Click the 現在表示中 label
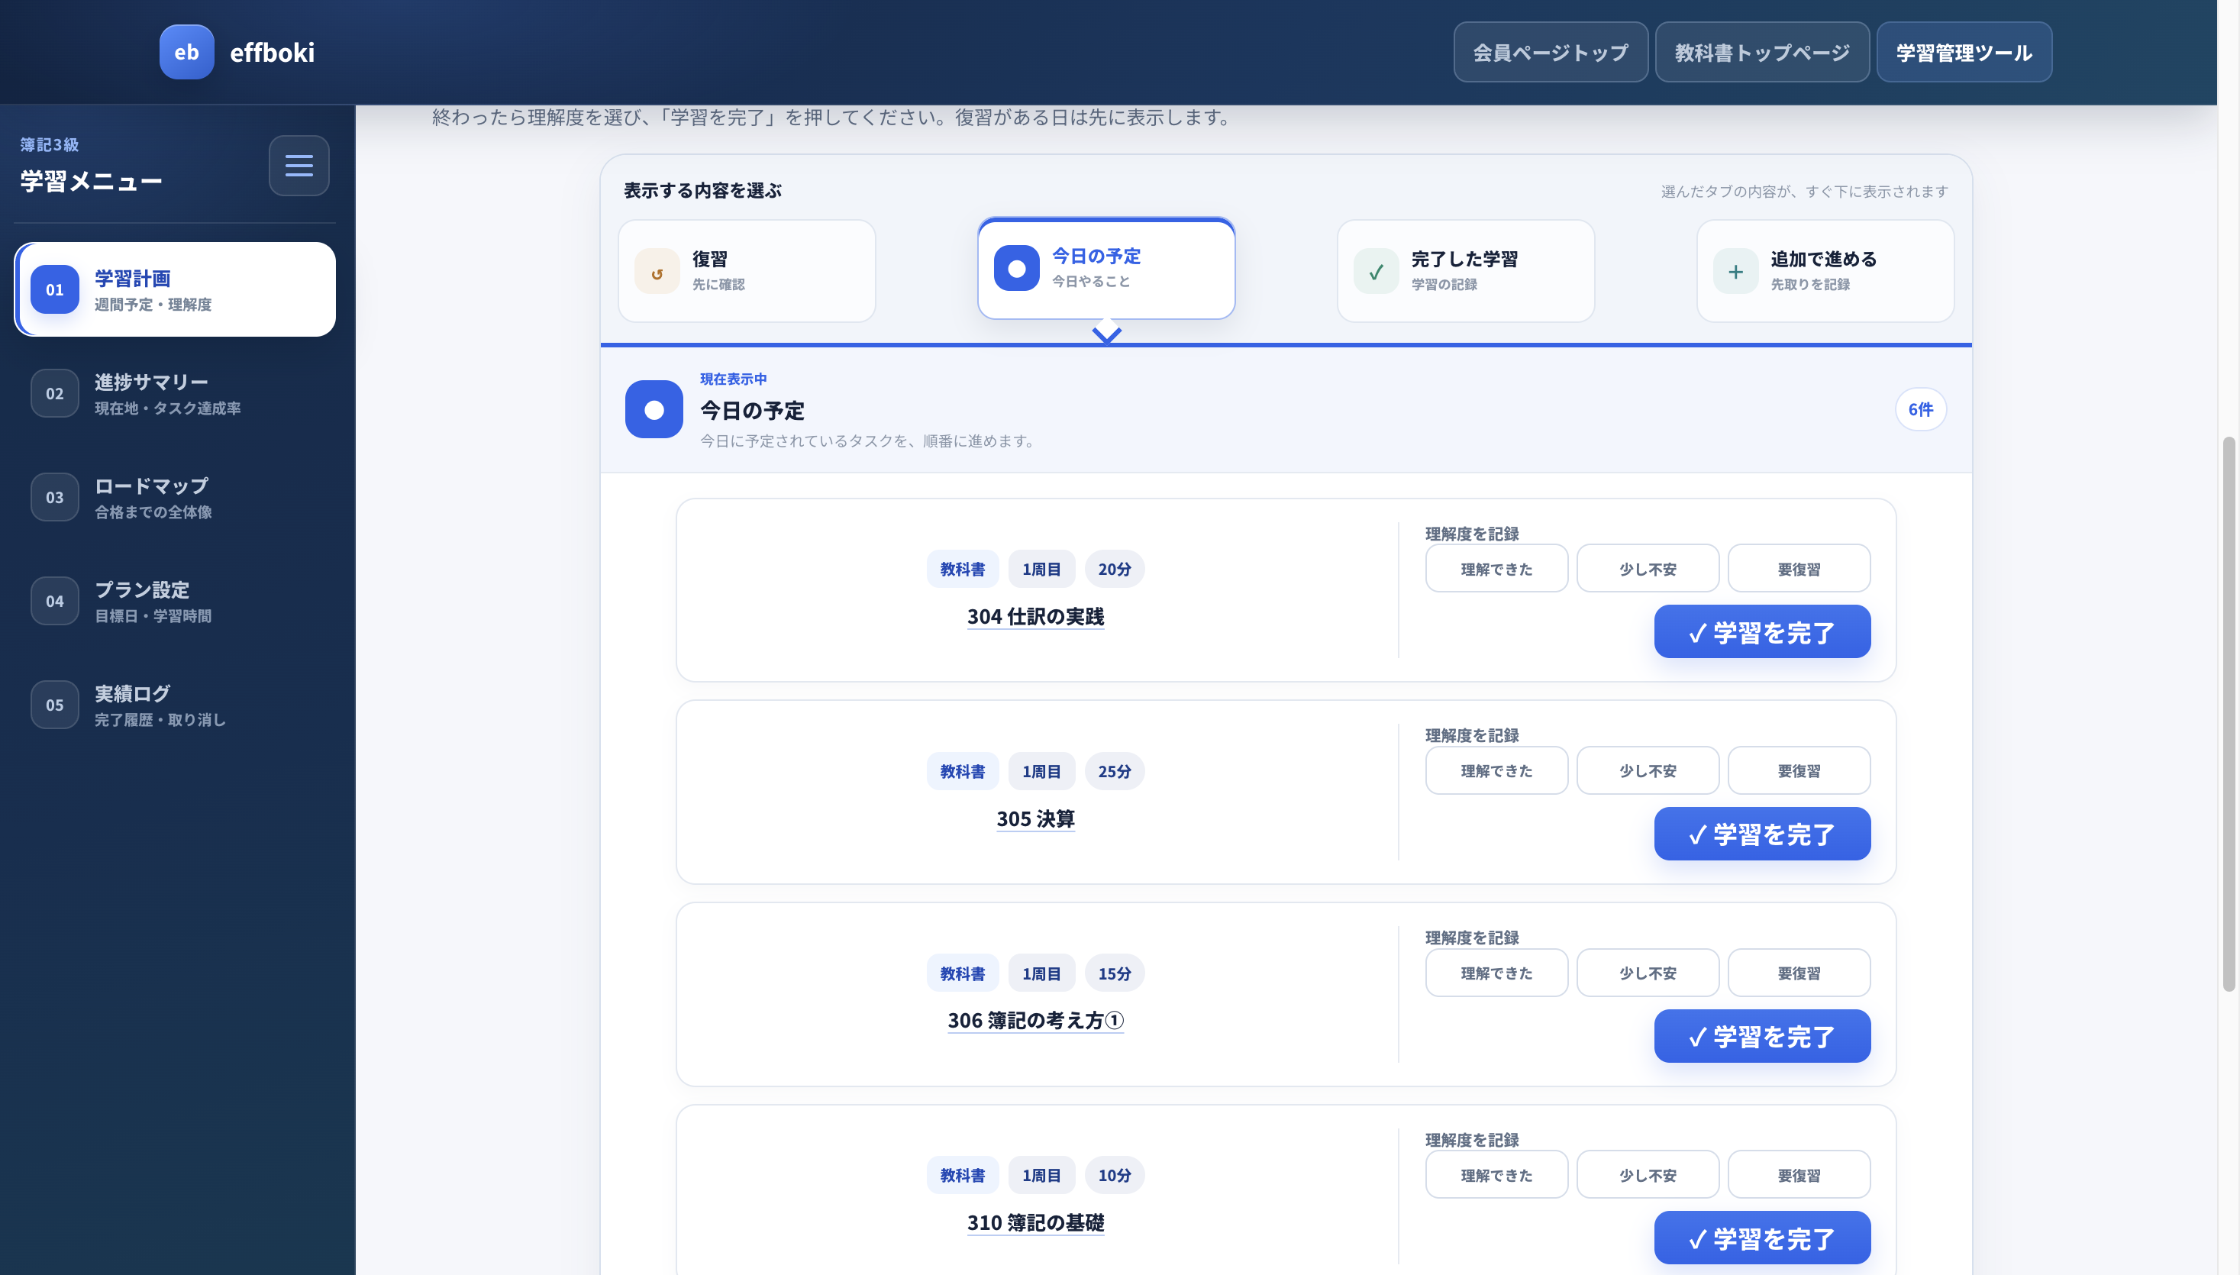This screenshot has width=2240, height=1275. pos(733,379)
